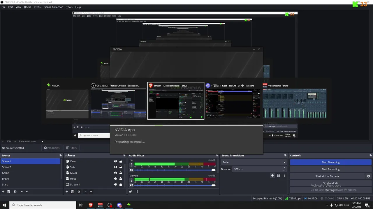Viewport: 373px width, 209px height.
Task: Hide the View source with its eye icon
Action: [115, 161]
